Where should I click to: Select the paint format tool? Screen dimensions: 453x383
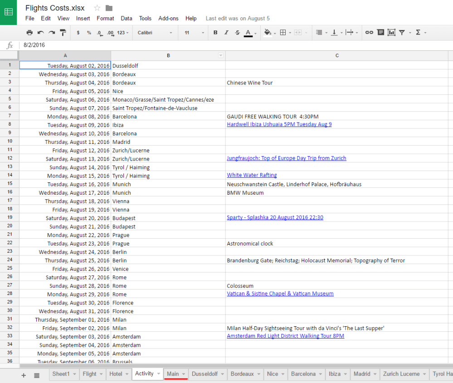[x=63, y=33]
